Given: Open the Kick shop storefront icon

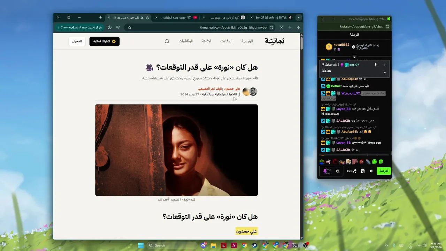Looking at the screenshot, I should click(363, 171).
